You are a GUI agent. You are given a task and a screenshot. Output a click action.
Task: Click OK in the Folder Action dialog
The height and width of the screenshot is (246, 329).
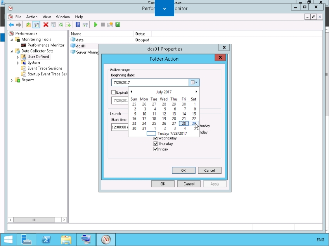click(183, 170)
